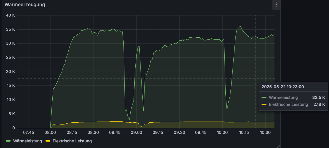
Task: Click the 0 K y-axis label
Action: click(x=13, y=128)
